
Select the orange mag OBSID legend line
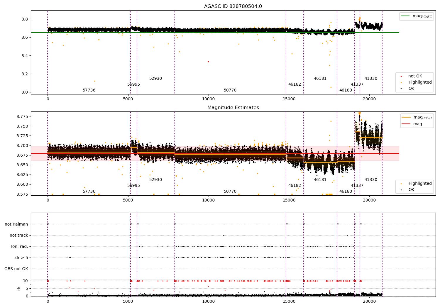pos(406,117)
